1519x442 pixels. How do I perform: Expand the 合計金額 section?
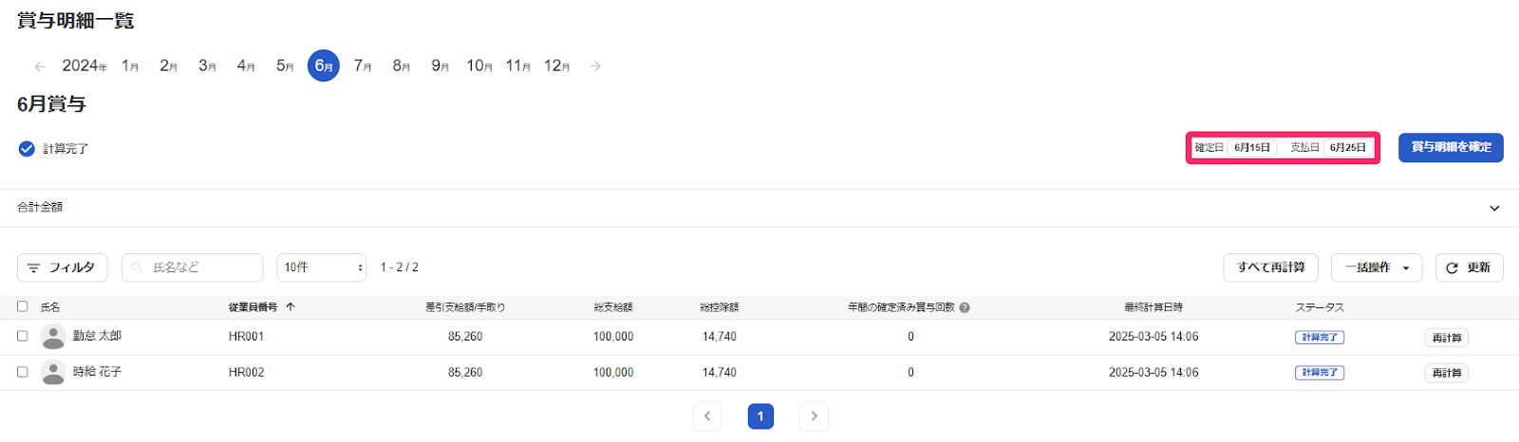pyautogui.click(x=1494, y=208)
